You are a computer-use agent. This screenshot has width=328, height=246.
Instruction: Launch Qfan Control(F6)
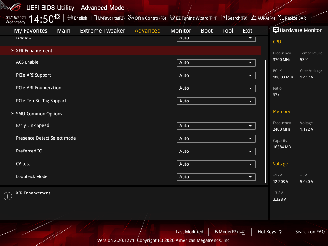[x=147, y=18]
